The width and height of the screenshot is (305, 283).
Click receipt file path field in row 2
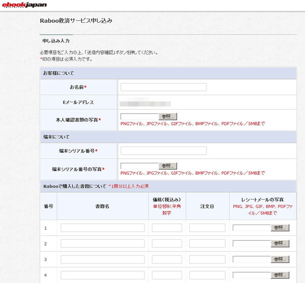[x=252, y=243]
